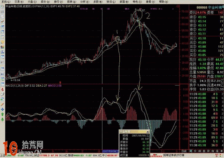Switch to the 盘 tab
Image resolution: width=224 pixels, height=158 pixels.
click(204, 151)
